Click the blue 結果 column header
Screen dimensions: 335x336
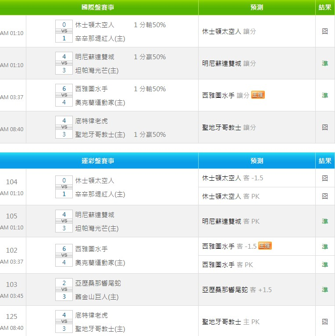point(325,161)
